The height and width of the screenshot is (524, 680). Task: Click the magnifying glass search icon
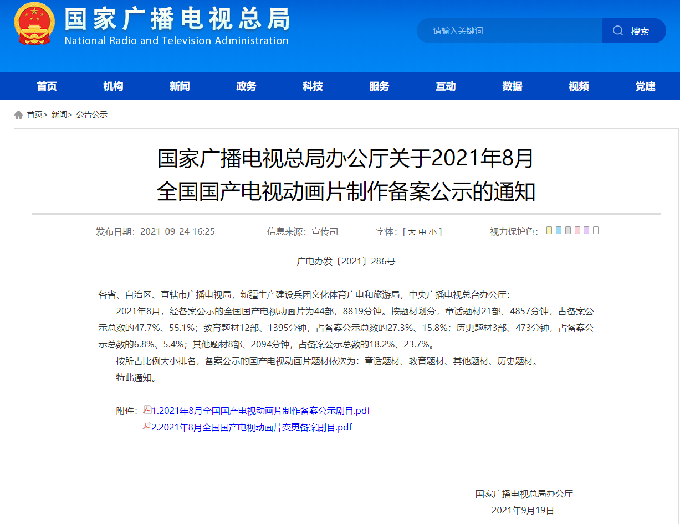618,31
